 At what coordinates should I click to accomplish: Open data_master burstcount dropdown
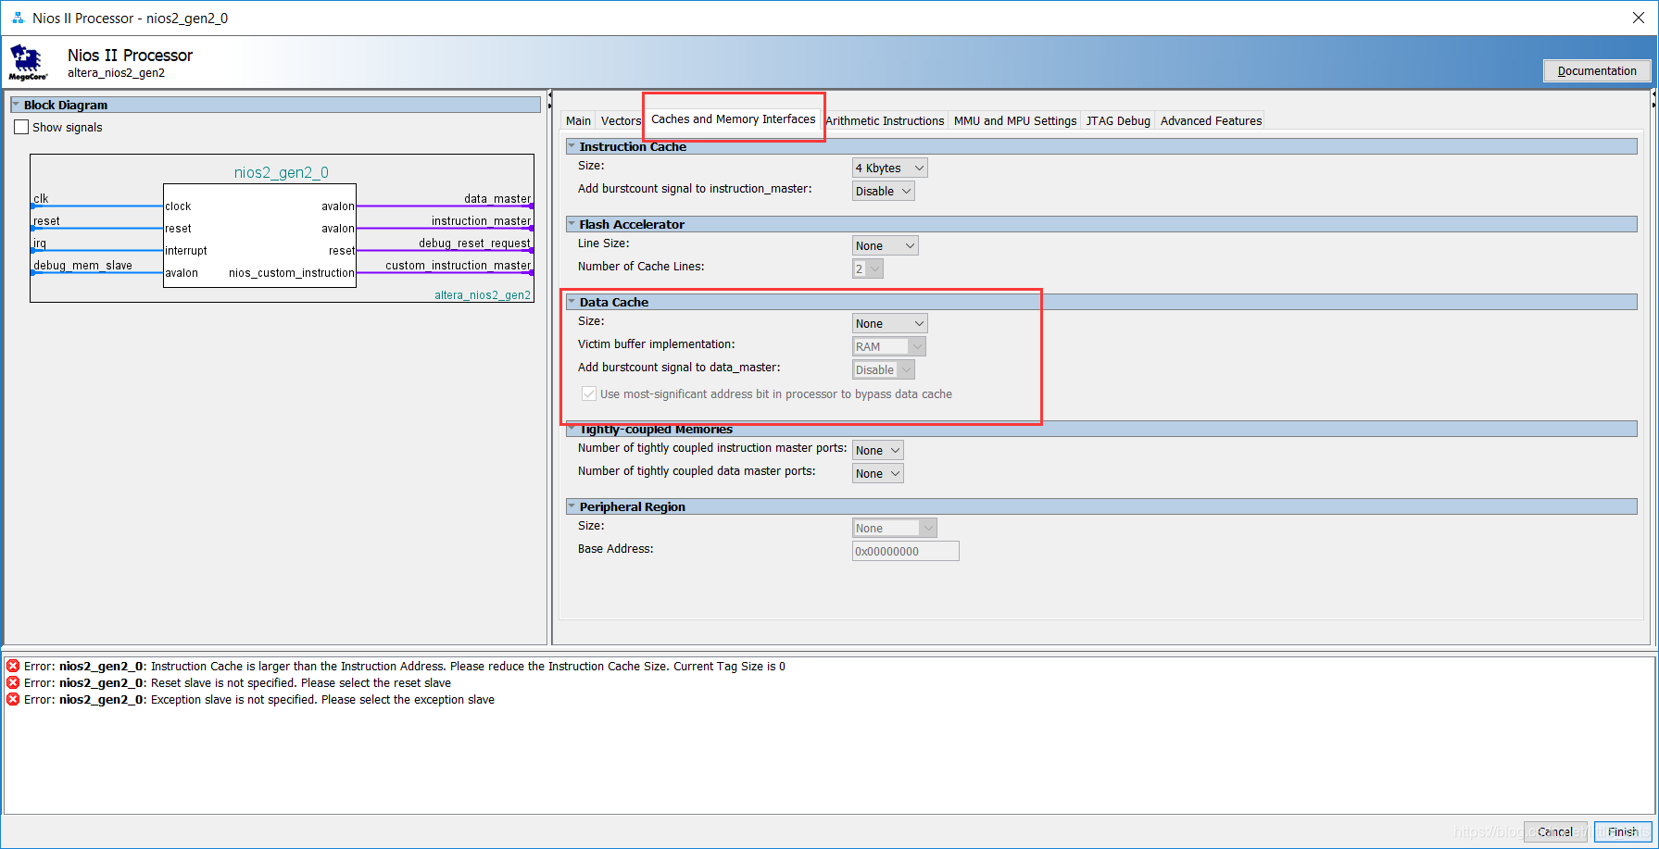pyautogui.click(x=883, y=369)
